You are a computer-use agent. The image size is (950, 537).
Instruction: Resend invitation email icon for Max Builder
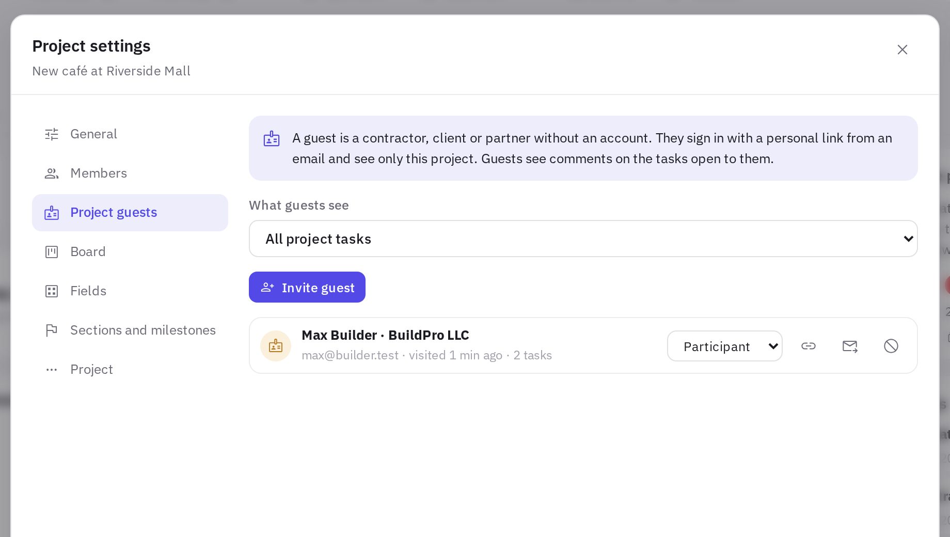click(x=850, y=346)
